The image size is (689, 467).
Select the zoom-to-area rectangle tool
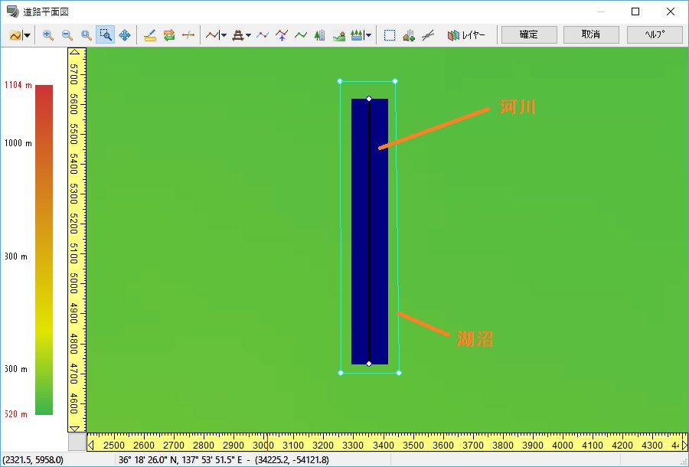coord(106,35)
